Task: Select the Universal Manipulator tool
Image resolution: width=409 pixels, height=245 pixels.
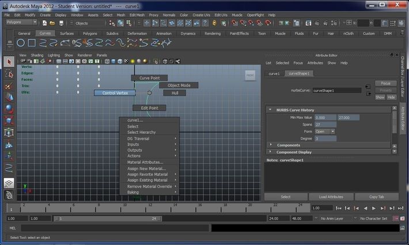Action: pos(9,132)
